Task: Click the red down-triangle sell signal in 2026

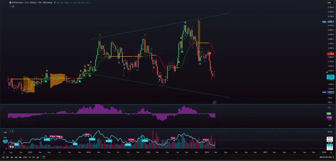Action: (x=210, y=53)
